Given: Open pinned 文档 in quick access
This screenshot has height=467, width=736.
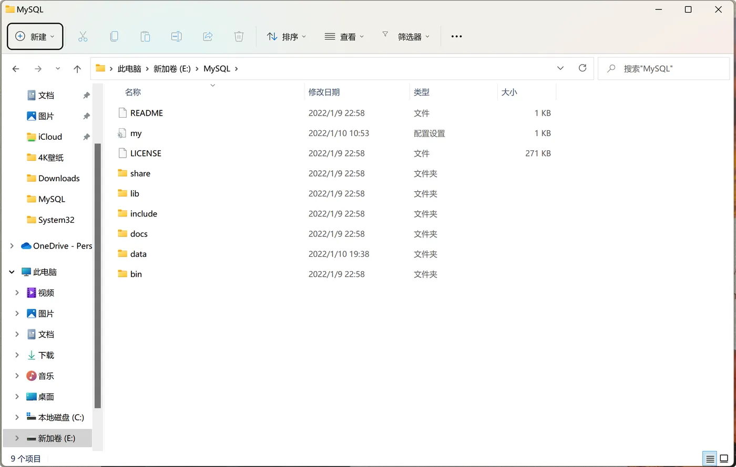Looking at the screenshot, I should 46,95.
